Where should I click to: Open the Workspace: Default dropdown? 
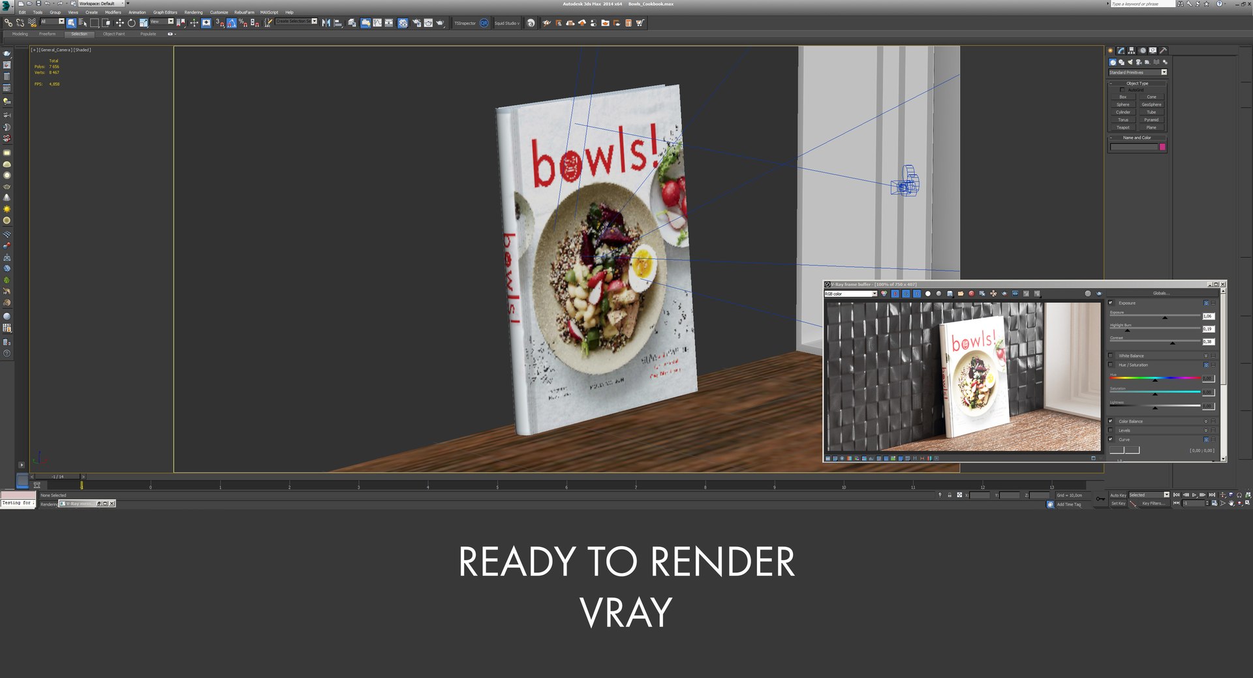(101, 3)
